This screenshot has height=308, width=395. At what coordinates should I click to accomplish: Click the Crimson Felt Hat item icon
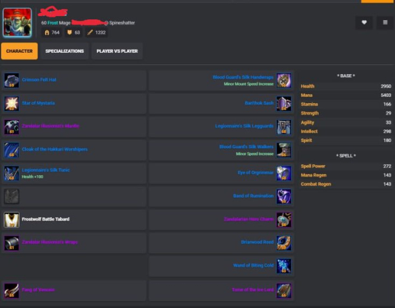coord(12,81)
